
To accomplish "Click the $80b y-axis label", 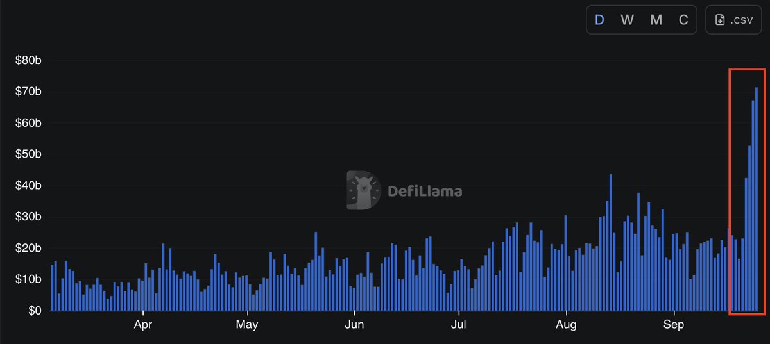I will (x=29, y=61).
